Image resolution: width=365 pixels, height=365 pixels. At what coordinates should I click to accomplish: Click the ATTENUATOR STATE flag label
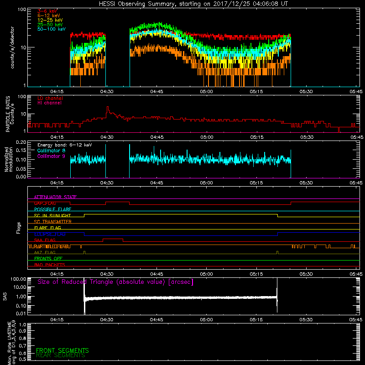click(55, 197)
